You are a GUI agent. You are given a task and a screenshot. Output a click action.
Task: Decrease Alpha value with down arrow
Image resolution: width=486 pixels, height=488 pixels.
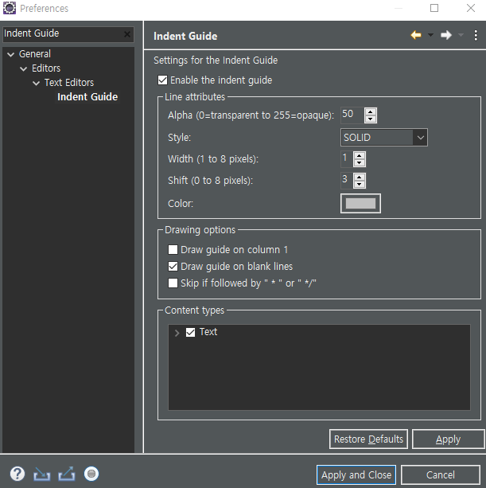pyautogui.click(x=371, y=119)
